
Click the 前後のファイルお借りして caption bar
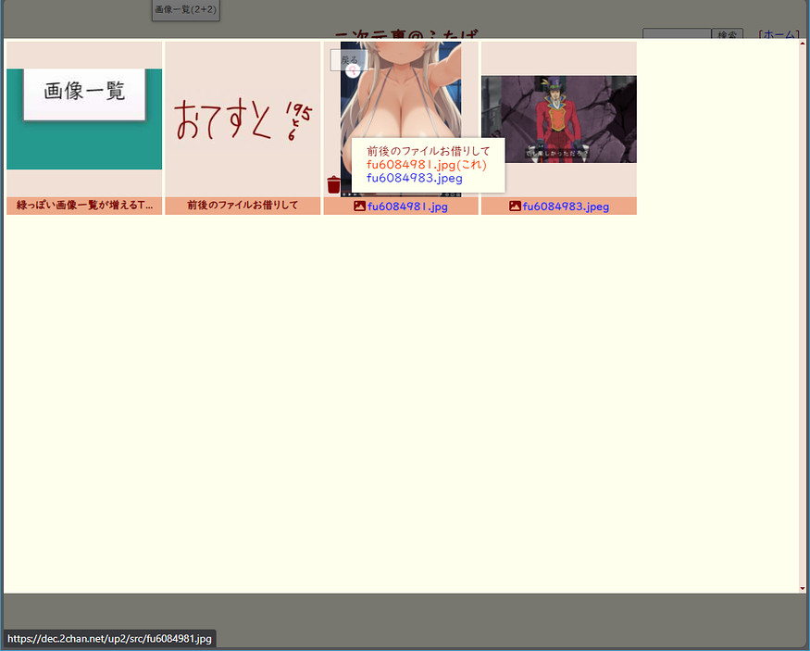(243, 206)
